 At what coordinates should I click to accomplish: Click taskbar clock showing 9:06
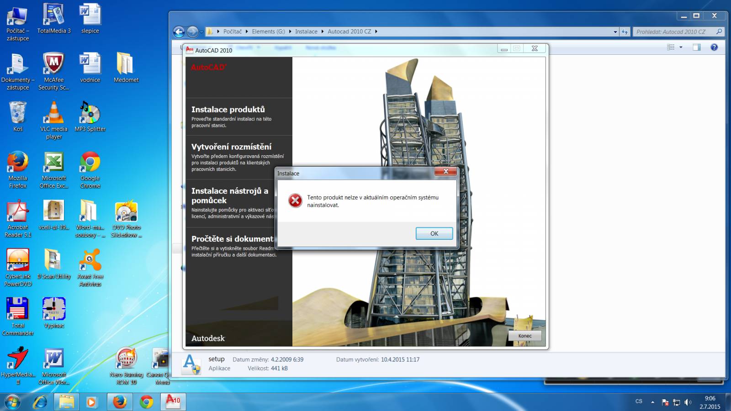(x=710, y=402)
